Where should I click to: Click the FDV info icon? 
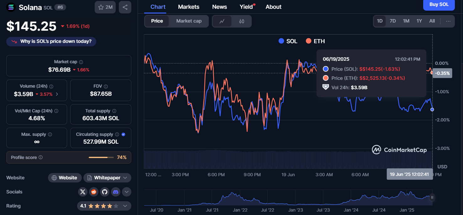click(106, 86)
